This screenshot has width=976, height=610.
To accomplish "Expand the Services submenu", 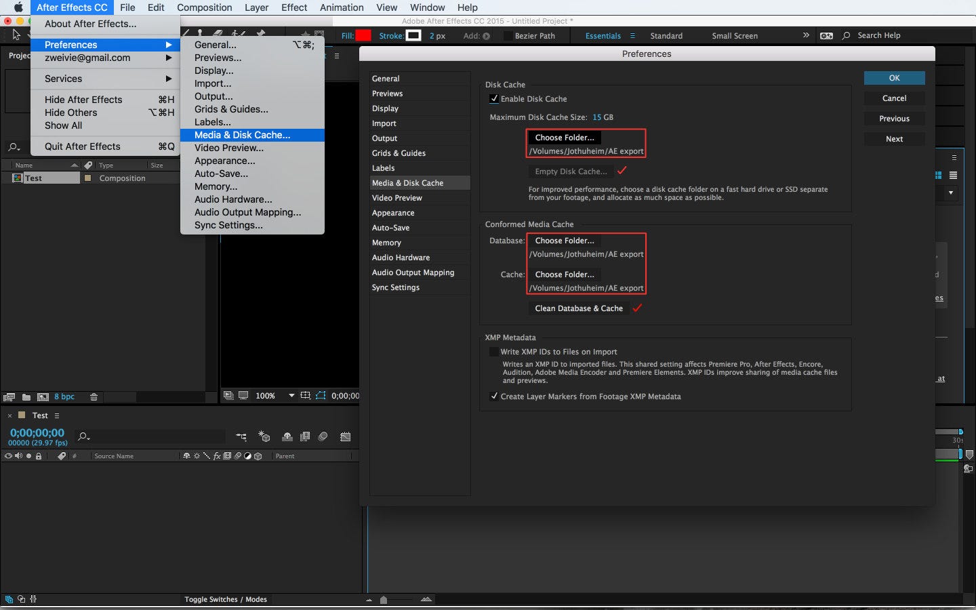I will [x=169, y=79].
